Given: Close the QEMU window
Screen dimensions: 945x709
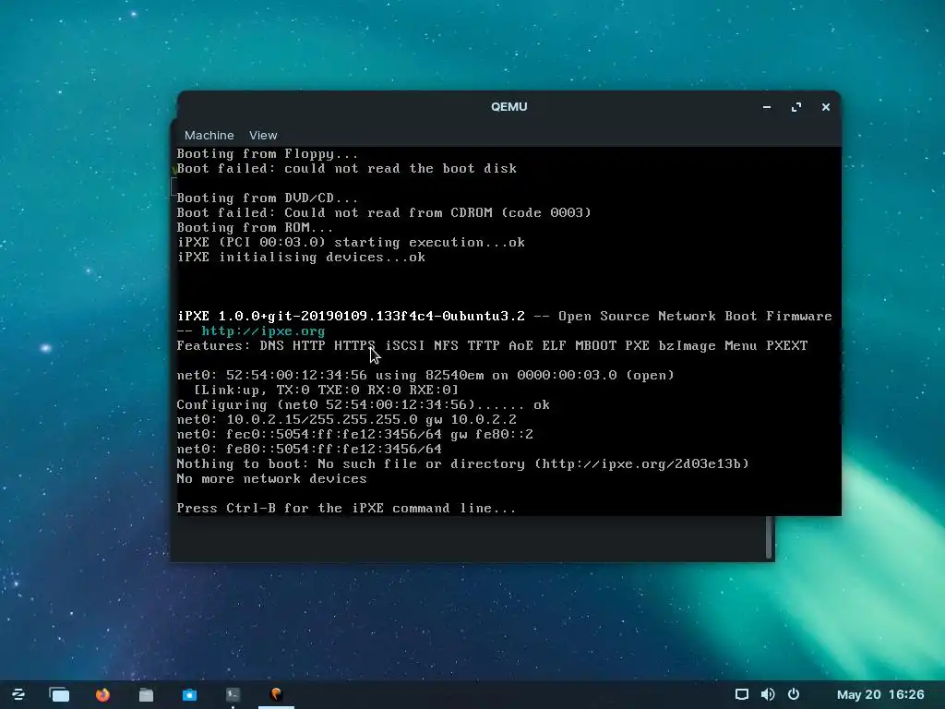Looking at the screenshot, I should pyautogui.click(x=826, y=107).
